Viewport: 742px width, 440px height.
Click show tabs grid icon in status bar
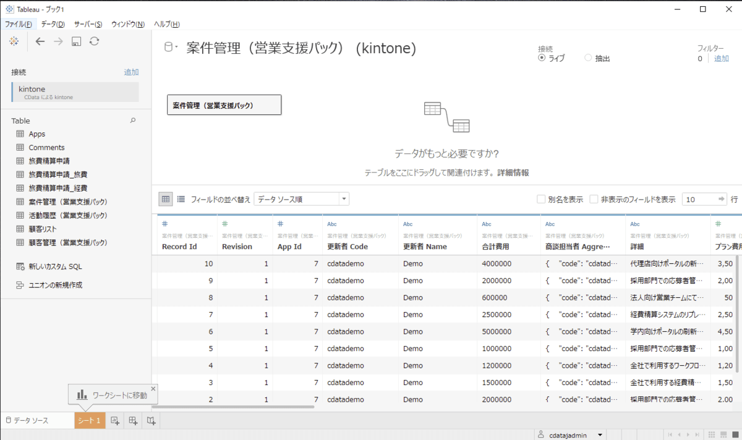[712, 435]
